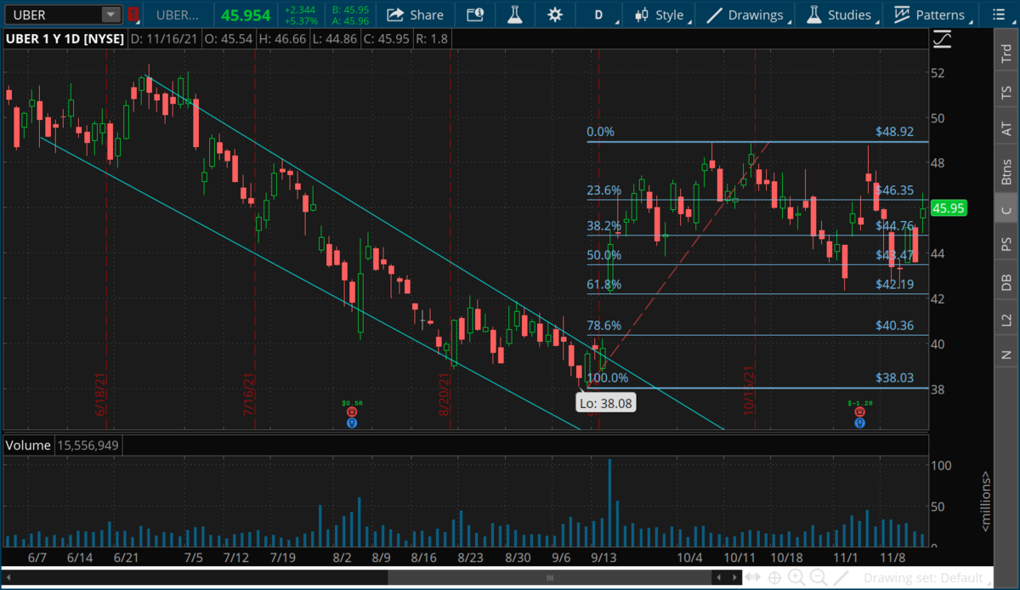Open the AT sidebar tab
The width and height of the screenshot is (1020, 590).
pos(1006,128)
